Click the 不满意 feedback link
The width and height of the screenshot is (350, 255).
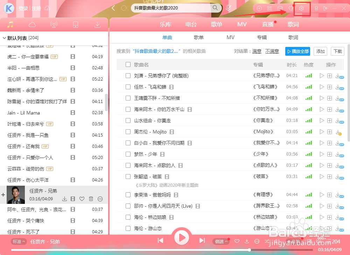[272, 51]
